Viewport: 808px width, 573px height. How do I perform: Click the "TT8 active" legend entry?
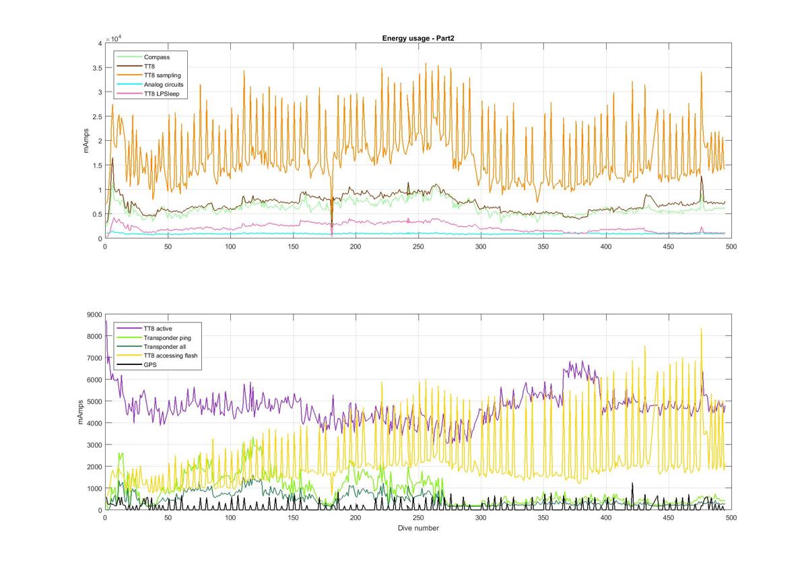(158, 329)
